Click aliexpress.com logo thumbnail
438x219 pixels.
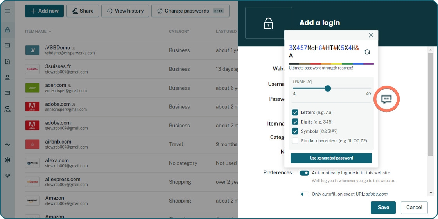[x=32, y=181]
